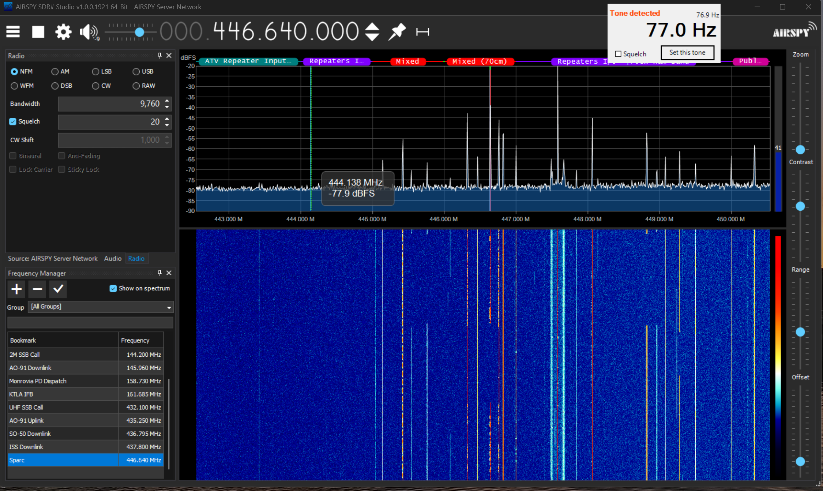This screenshot has width=823, height=491.
Task: Uncheck Show on spectrum
Action: coord(113,288)
